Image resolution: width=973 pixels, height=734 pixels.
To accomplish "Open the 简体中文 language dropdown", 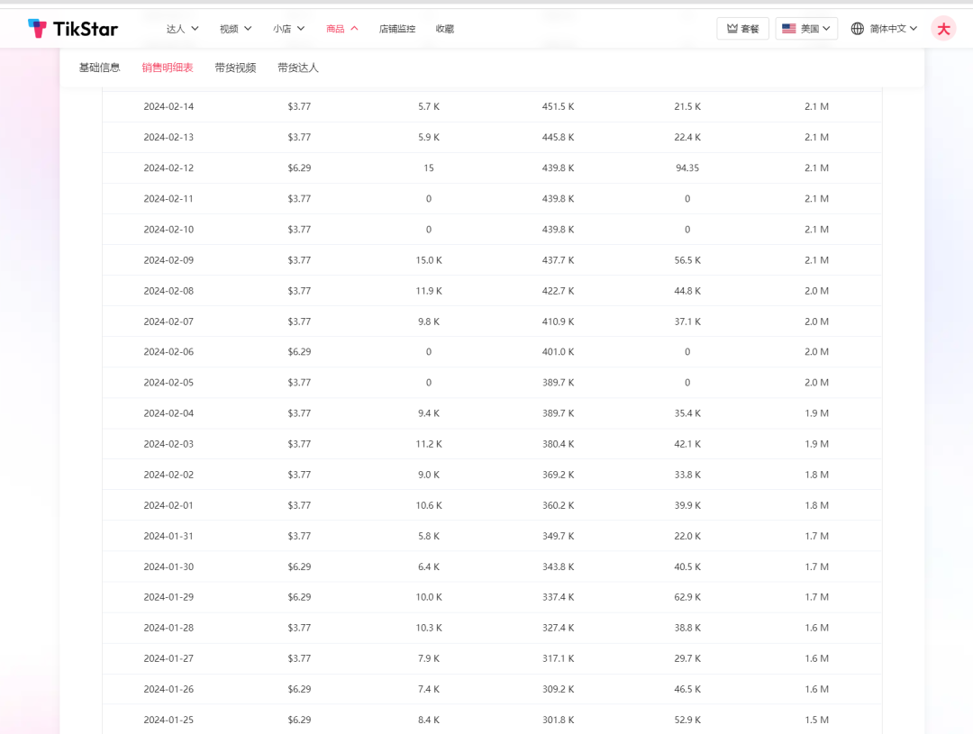I will [884, 29].
